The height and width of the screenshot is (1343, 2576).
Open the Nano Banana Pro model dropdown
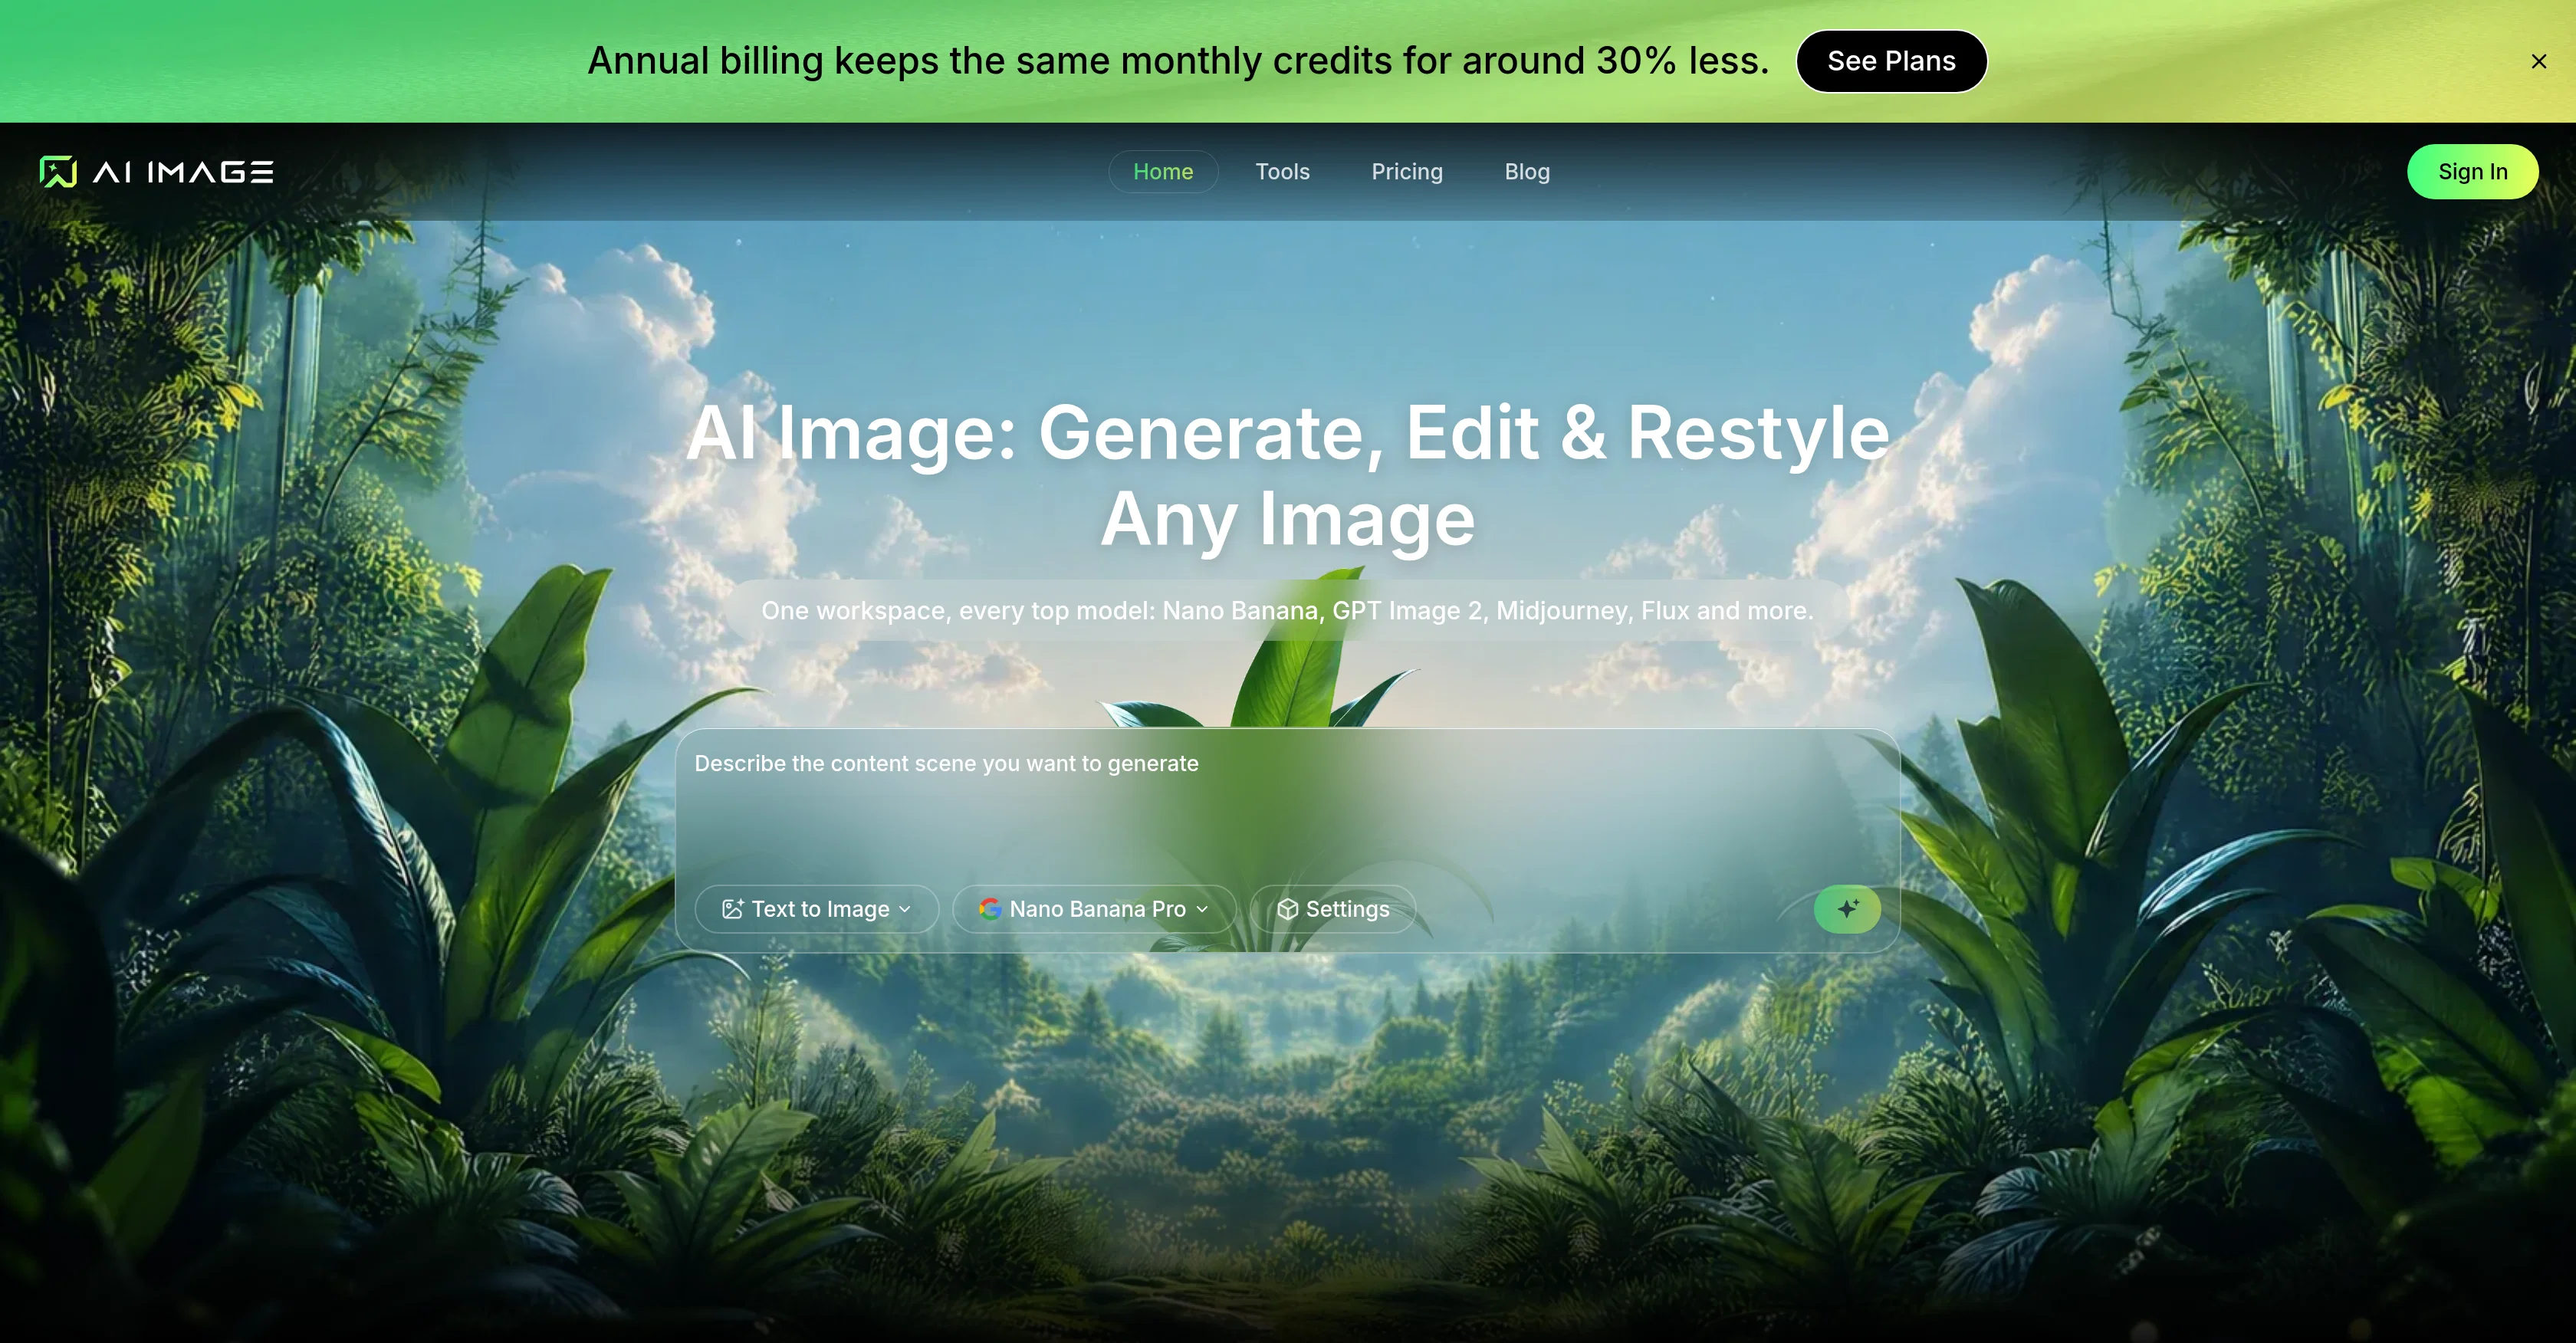(x=1094, y=909)
